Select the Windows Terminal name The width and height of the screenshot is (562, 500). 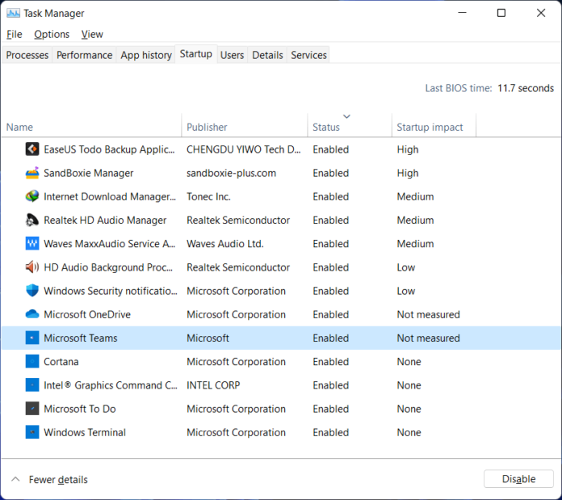click(85, 433)
